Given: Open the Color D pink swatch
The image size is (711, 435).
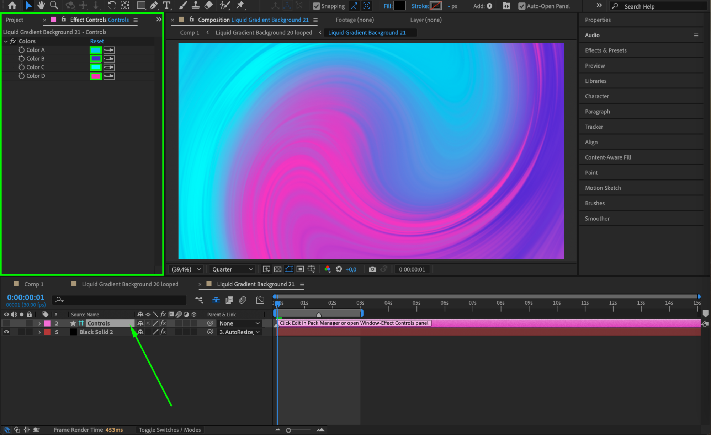Looking at the screenshot, I should [95, 76].
